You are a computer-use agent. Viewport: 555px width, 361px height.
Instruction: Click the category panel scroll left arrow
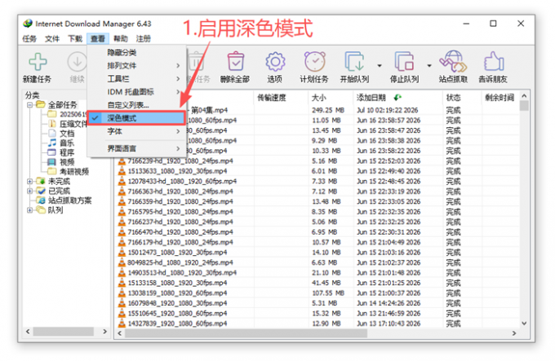pos(28,332)
